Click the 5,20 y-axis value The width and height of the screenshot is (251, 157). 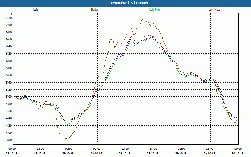click(9, 89)
